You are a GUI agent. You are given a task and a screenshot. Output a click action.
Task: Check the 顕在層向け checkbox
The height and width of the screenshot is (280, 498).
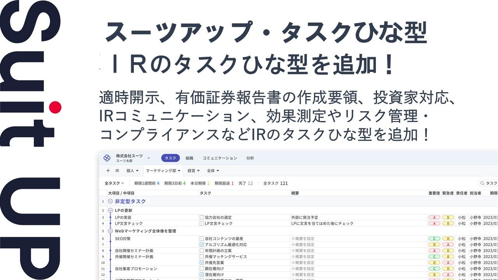coord(202,269)
